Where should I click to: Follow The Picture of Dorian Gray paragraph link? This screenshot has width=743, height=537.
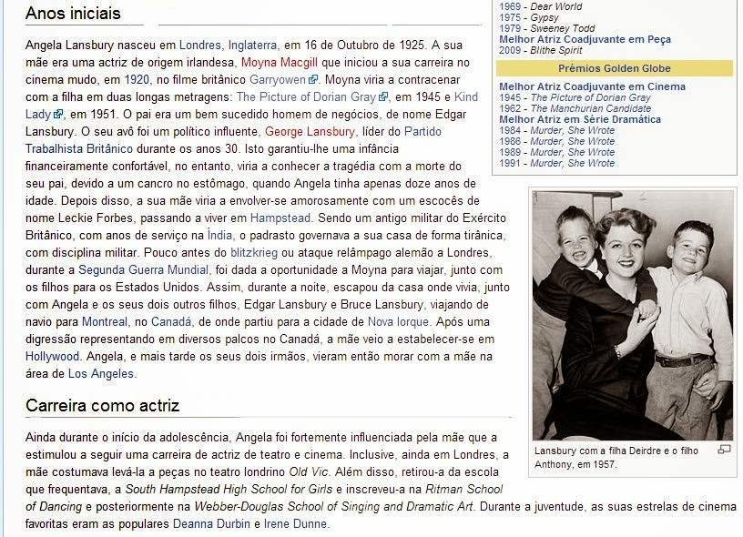[x=306, y=97]
